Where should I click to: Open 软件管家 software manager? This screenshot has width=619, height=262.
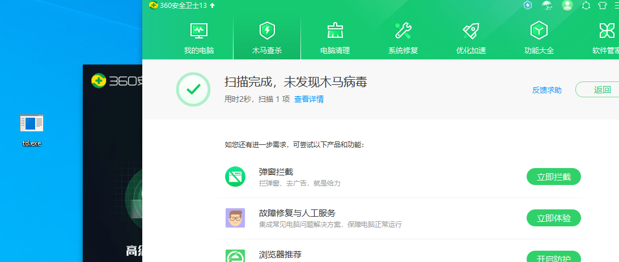(605, 38)
